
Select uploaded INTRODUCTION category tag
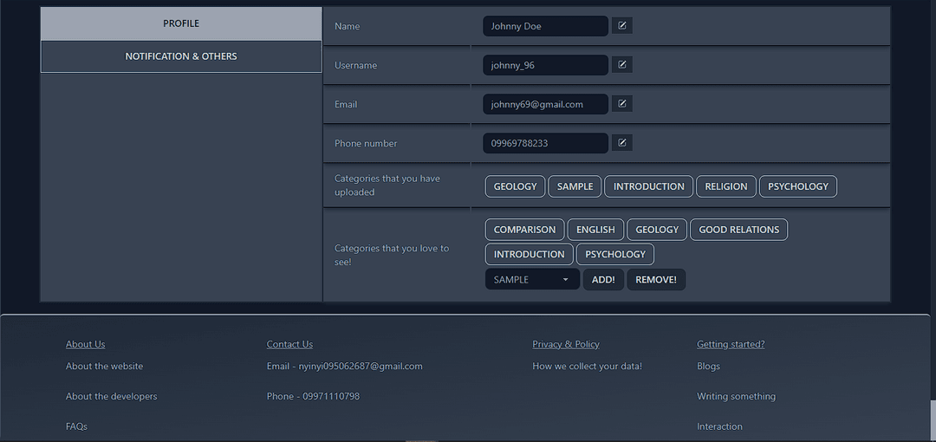(x=649, y=186)
